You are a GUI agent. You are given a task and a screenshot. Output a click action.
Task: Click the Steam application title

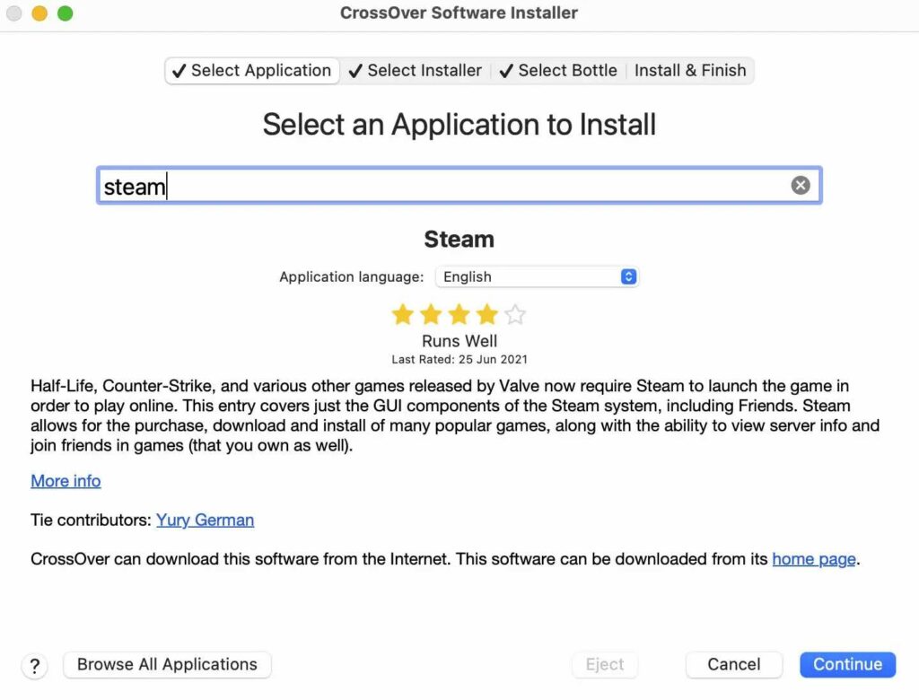pos(459,240)
